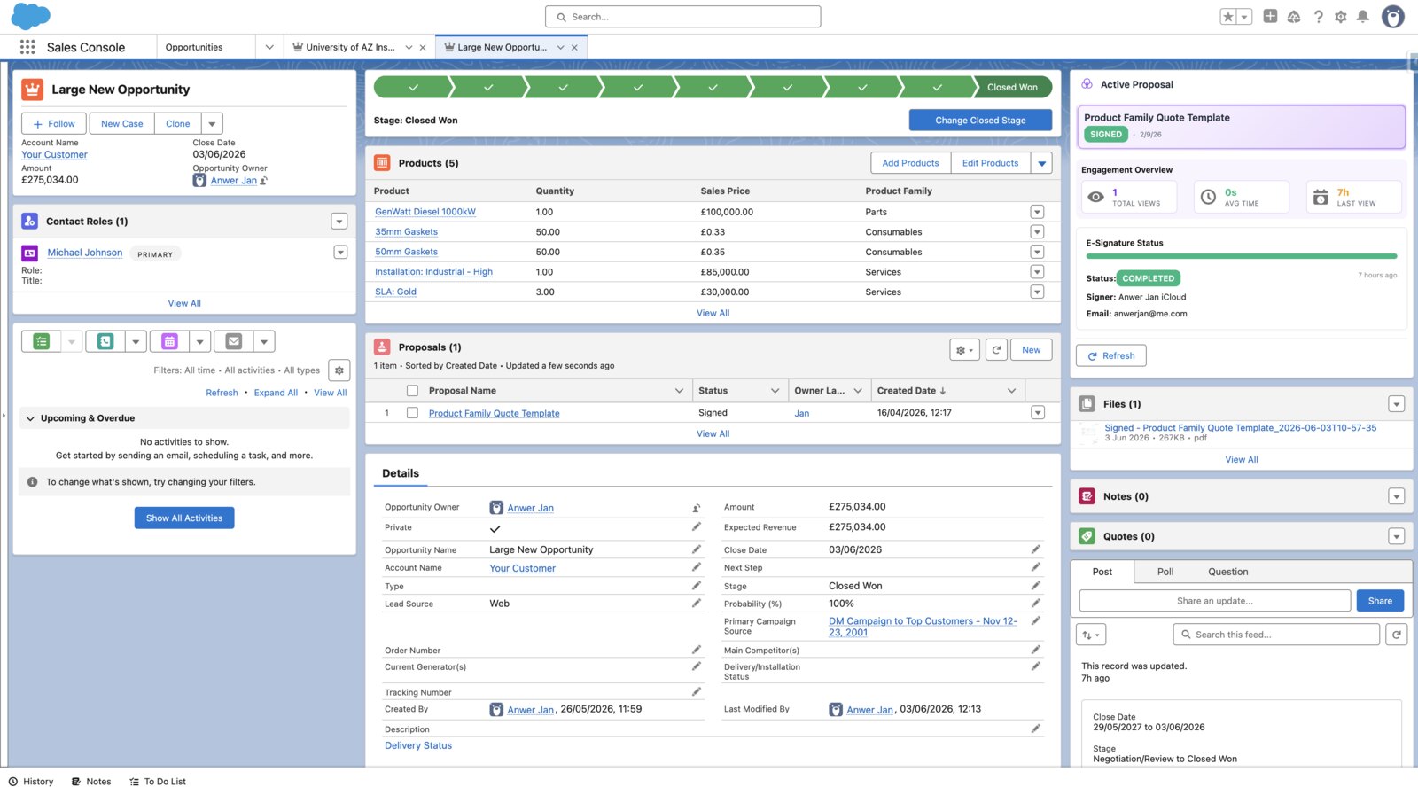Open Log a Call dropdown arrow

[136, 341]
